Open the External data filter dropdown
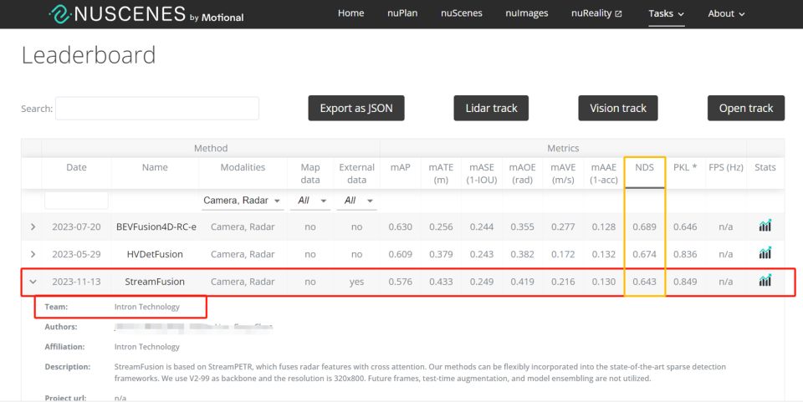Screen dimensions: 803x402 [356, 201]
